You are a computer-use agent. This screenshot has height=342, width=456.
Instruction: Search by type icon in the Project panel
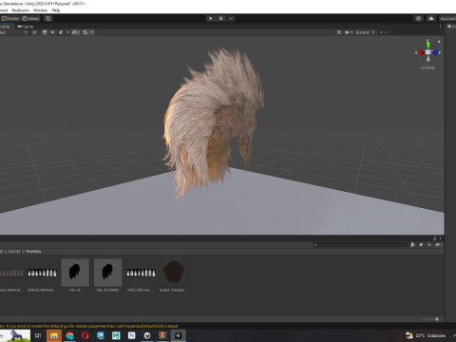[x=412, y=244]
